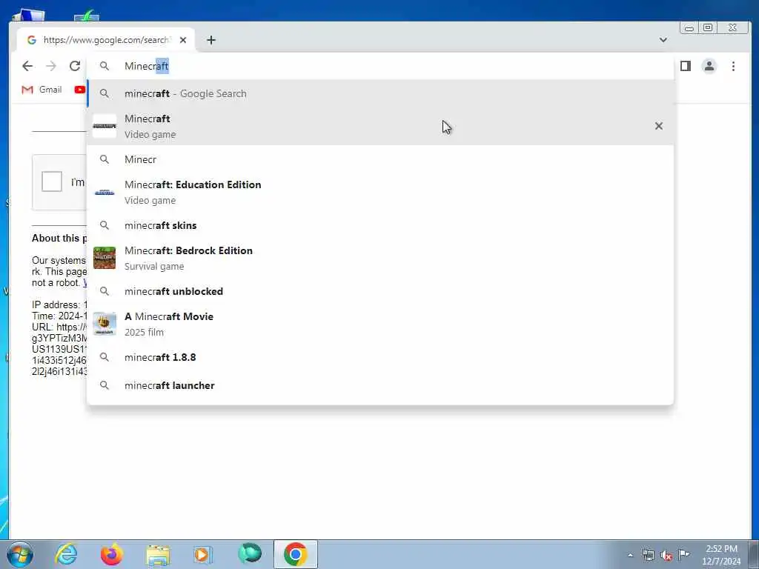Open the Chrome three-dot menu
This screenshot has width=759, height=569.
coord(733,66)
